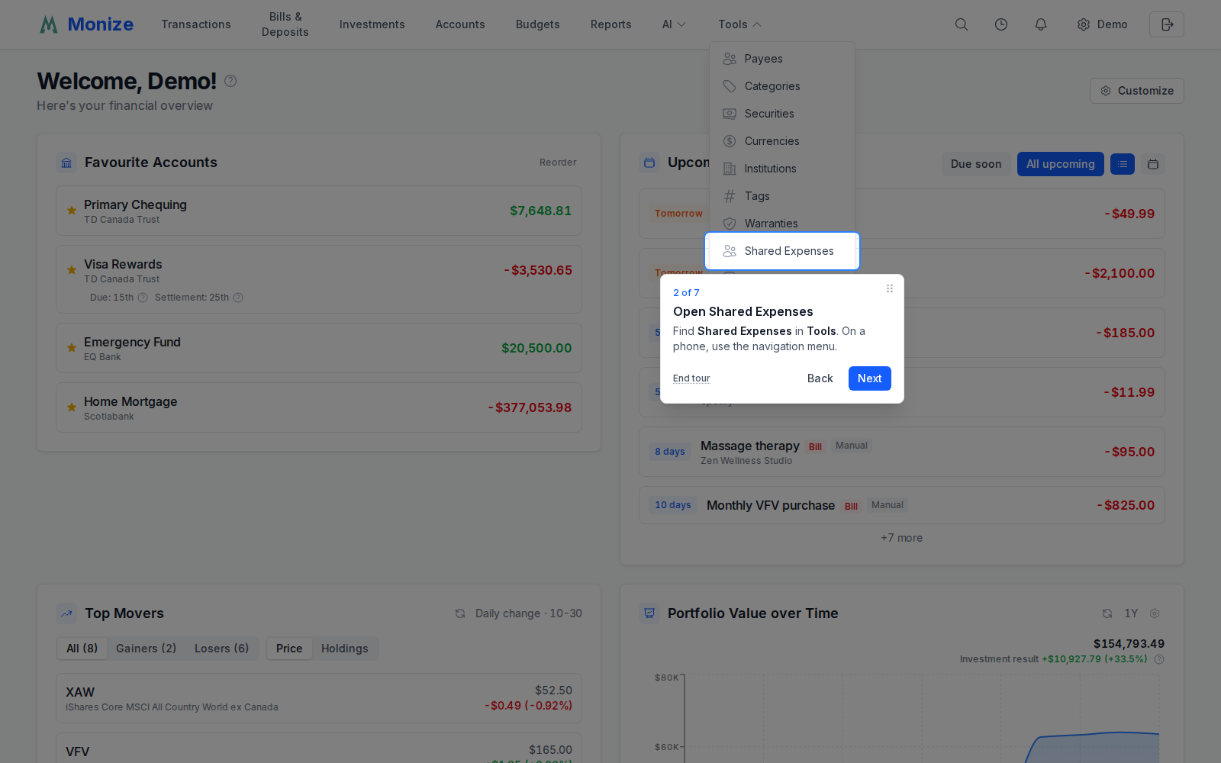1221x763 pixels.
Task: Click the Currencies dollar icon
Action: pyautogui.click(x=730, y=141)
